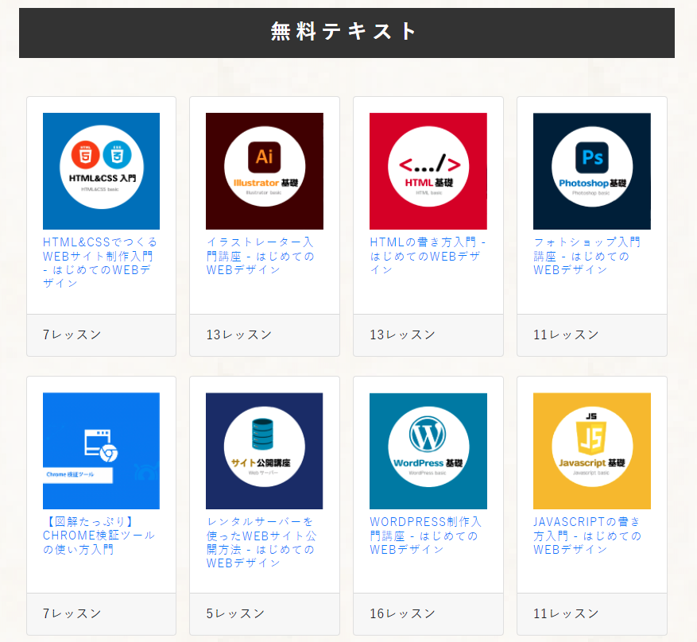Open link WORDPRESS制作入門講座
The image size is (697, 642).
pyautogui.click(x=425, y=536)
